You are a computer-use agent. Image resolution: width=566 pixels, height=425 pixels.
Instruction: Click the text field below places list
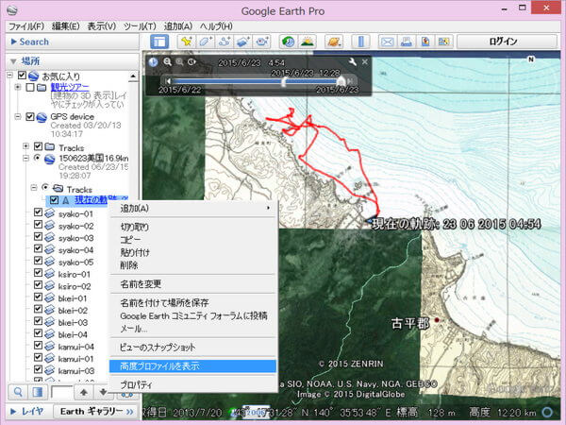[x=61, y=392]
